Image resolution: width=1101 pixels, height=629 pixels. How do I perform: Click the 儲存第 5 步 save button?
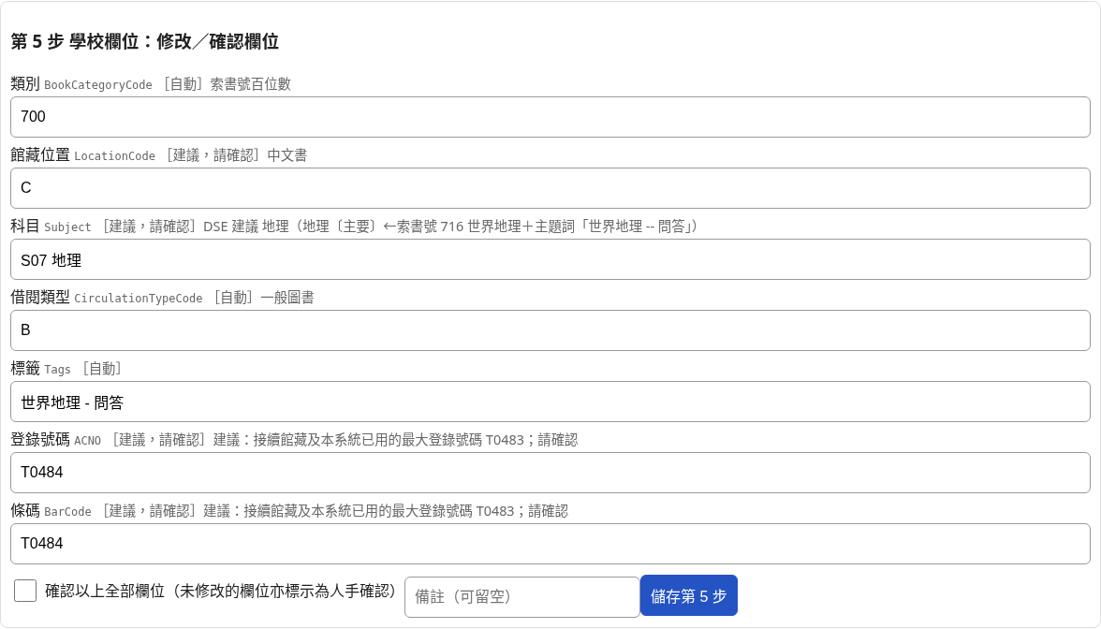689,596
